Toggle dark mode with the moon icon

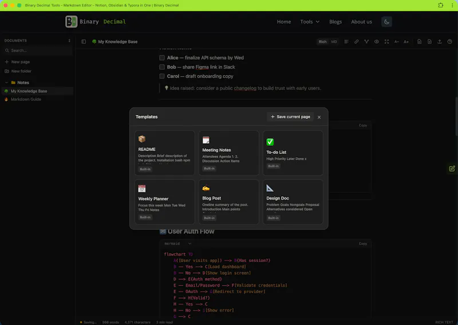tap(386, 22)
